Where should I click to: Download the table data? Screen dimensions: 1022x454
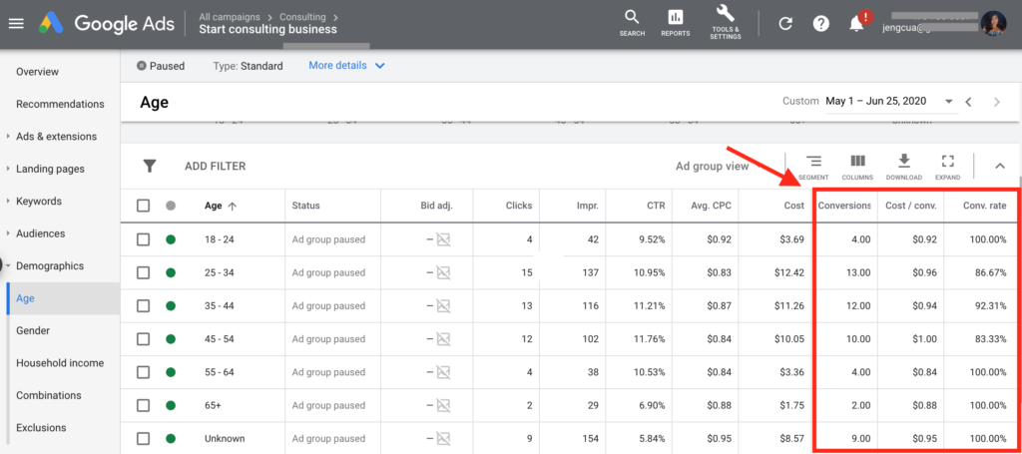click(903, 167)
